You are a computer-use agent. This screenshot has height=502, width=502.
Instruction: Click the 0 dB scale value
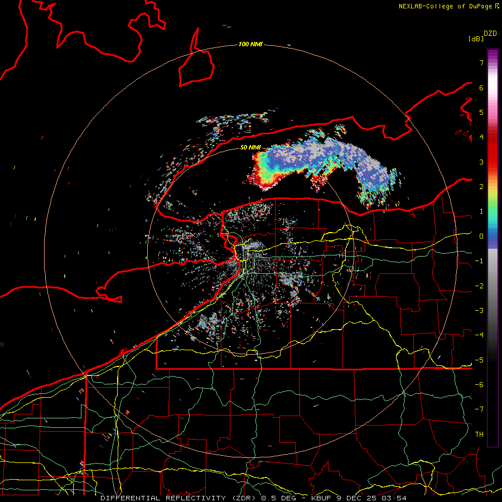[481, 236]
